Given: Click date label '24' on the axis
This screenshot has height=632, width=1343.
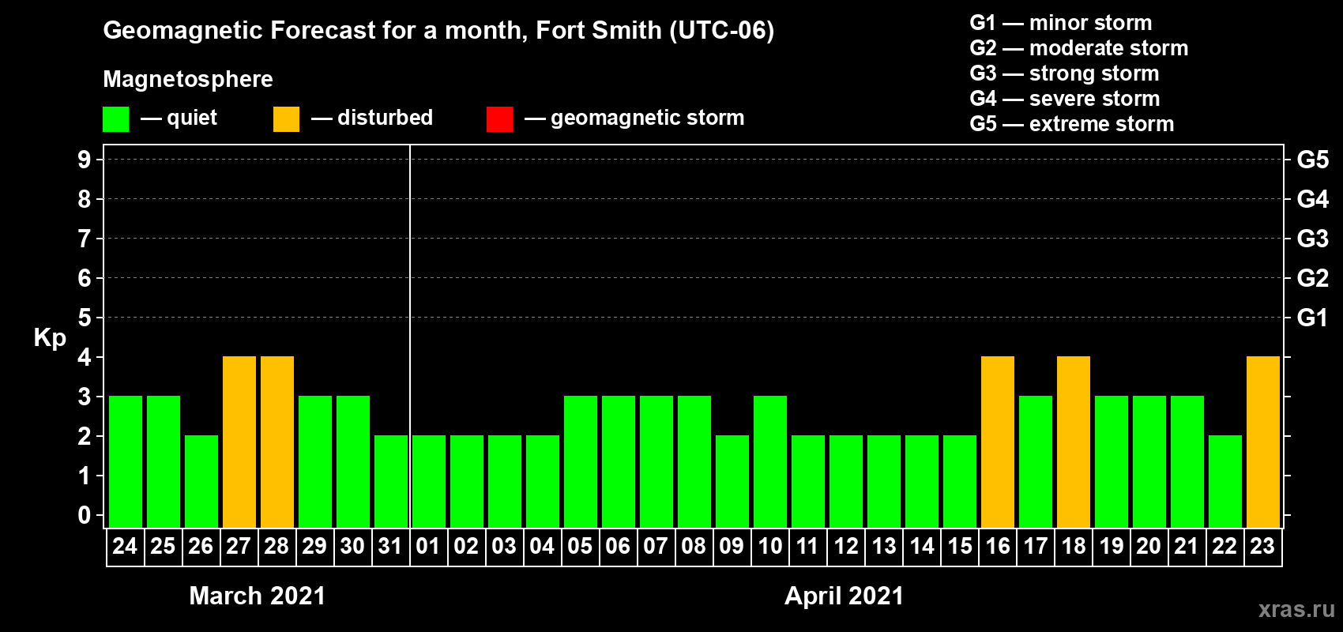Looking at the screenshot, I should tap(125, 547).
